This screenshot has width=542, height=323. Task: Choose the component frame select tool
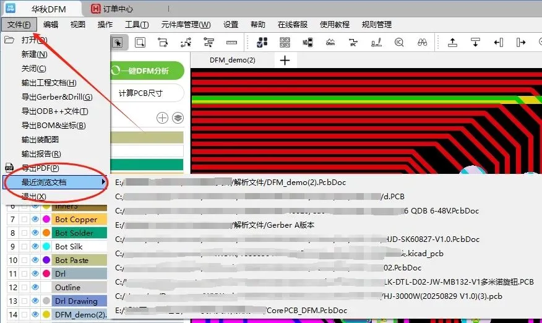click(163, 43)
